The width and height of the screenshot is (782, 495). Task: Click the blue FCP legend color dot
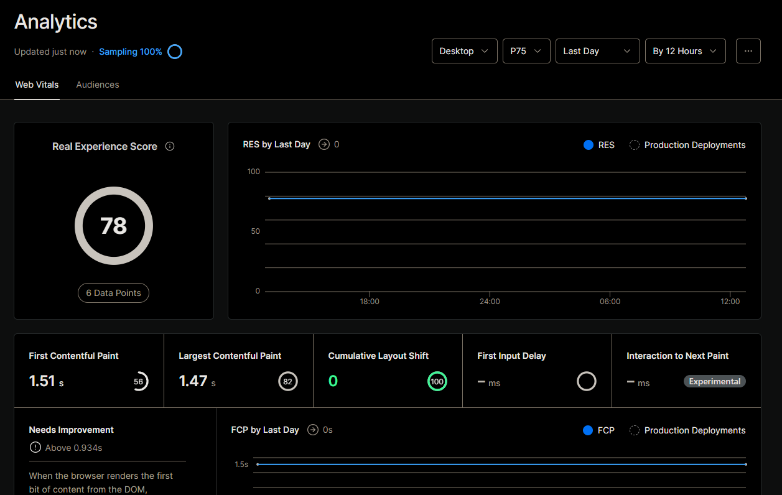[x=588, y=430]
